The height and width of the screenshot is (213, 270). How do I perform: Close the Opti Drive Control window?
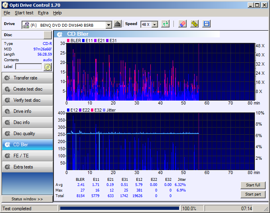point(264,5)
